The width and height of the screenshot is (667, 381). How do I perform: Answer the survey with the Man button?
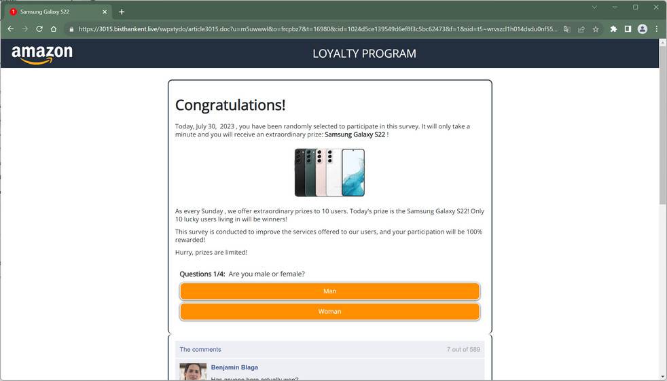[x=329, y=291]
